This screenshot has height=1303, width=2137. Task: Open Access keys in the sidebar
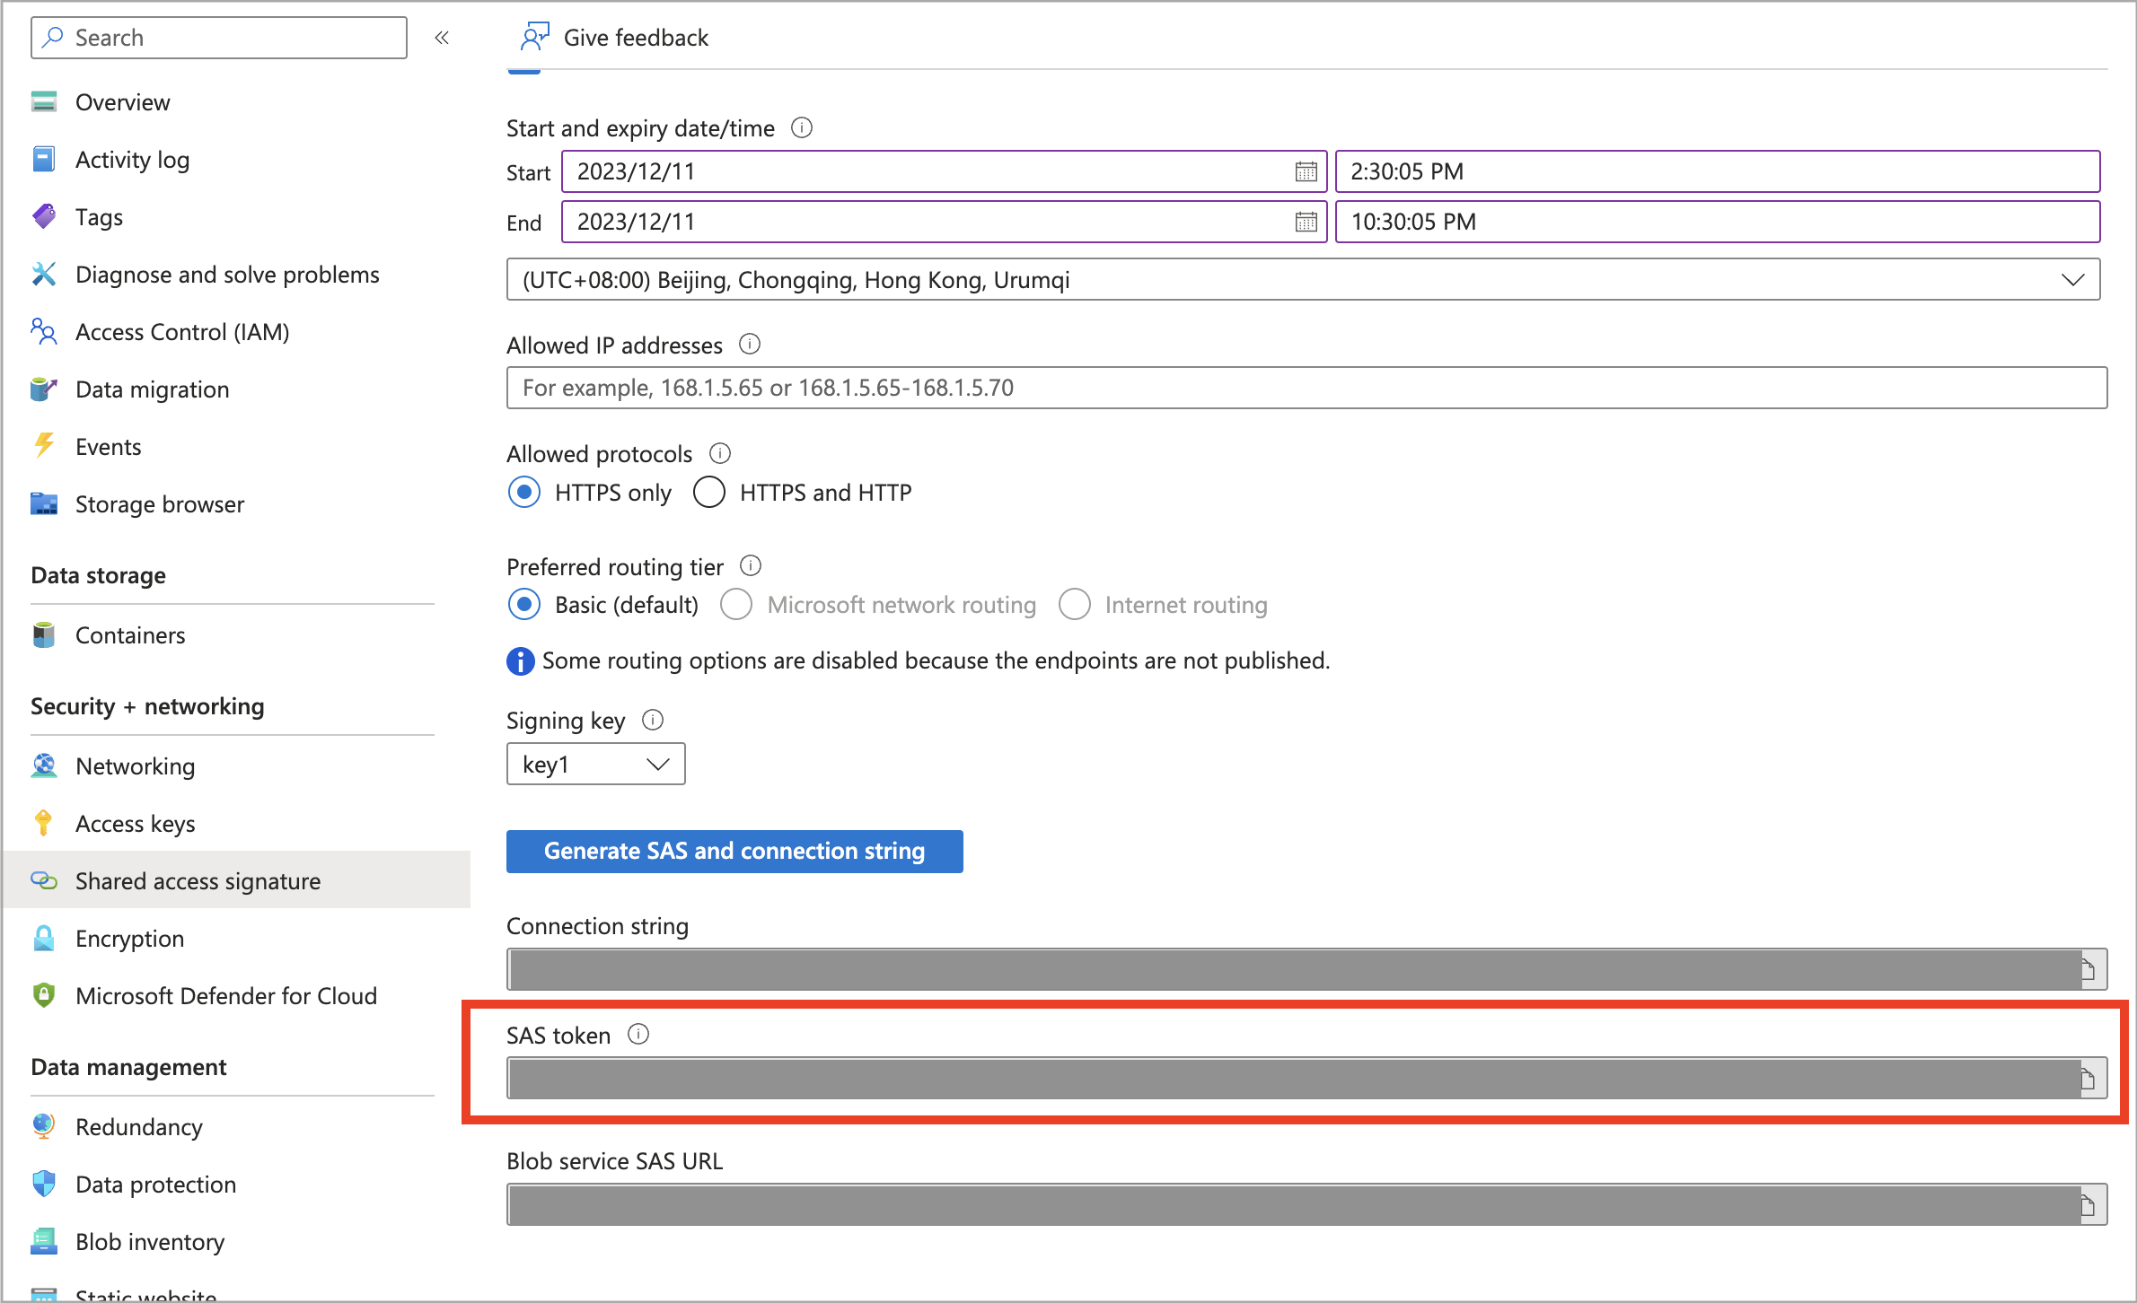[135, 824]
